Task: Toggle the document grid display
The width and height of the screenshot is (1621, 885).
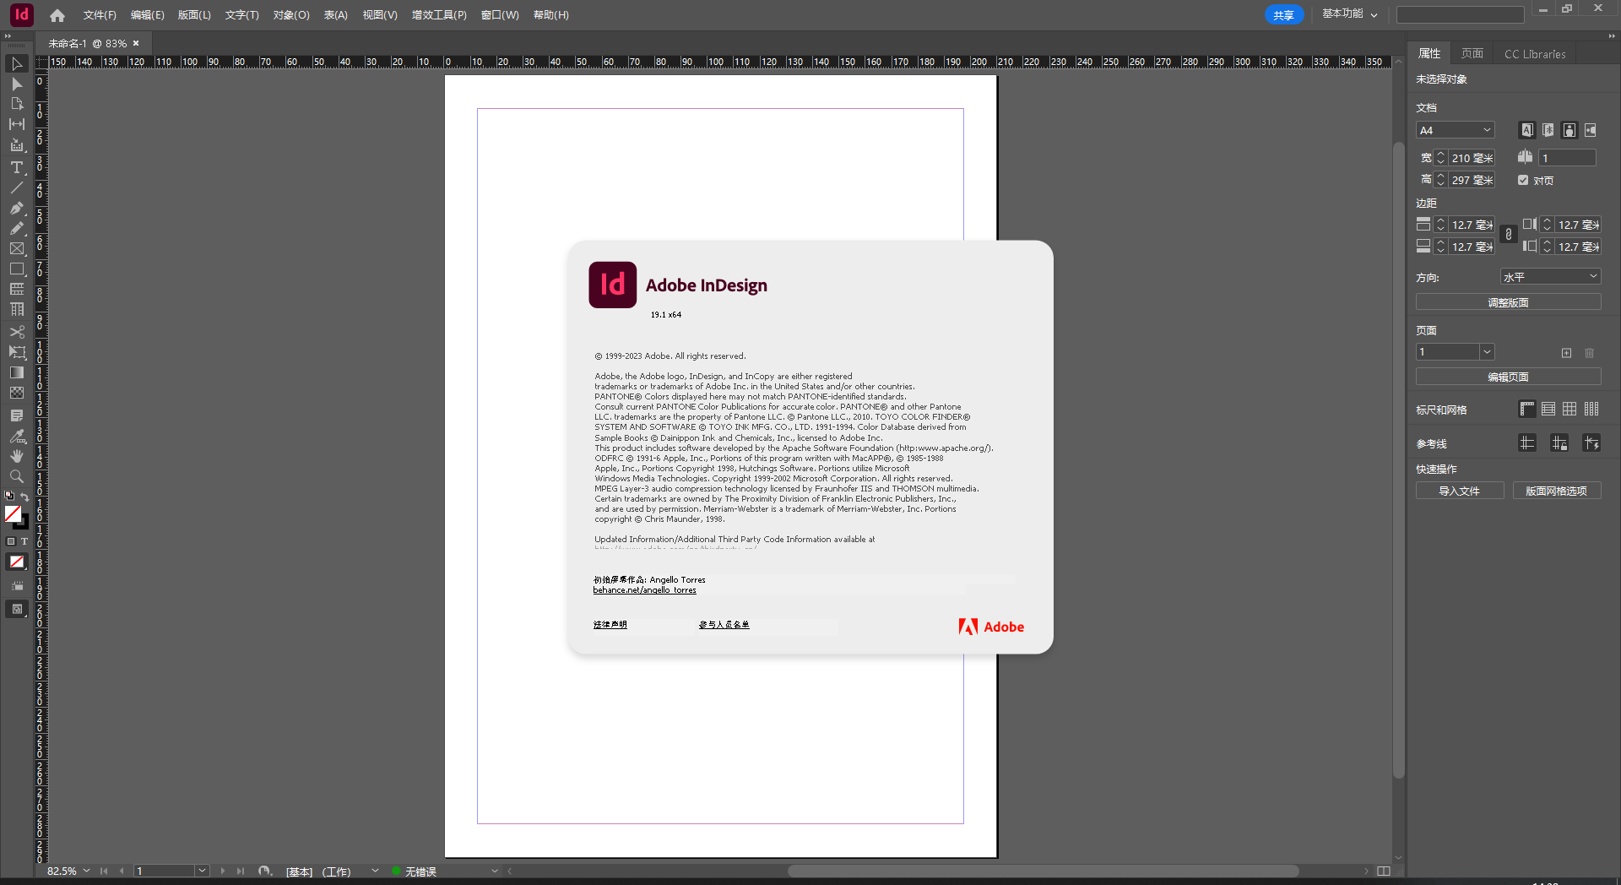Action: coord(1569,410)
